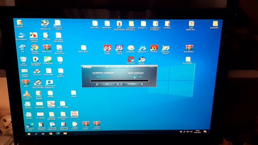Open the Geekbench 3 desktop shortcut
The height and width of the screenshot is (145, 258).
pyautogui.click(x=142, y=49)
